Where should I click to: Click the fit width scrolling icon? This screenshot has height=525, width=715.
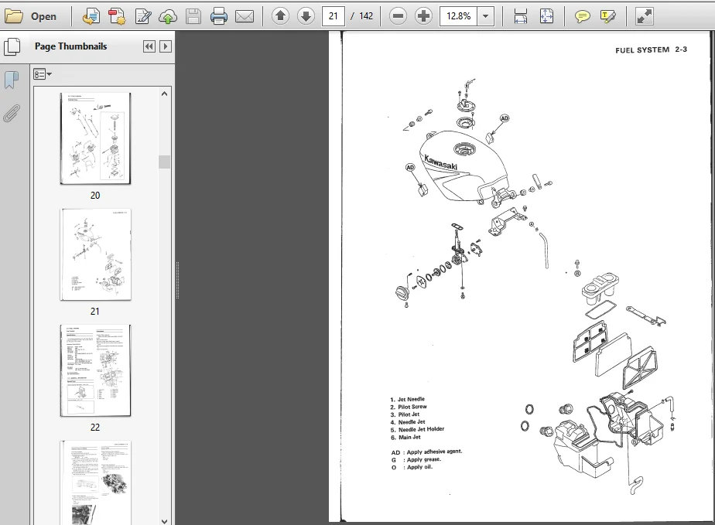click(x=520, y=16)
